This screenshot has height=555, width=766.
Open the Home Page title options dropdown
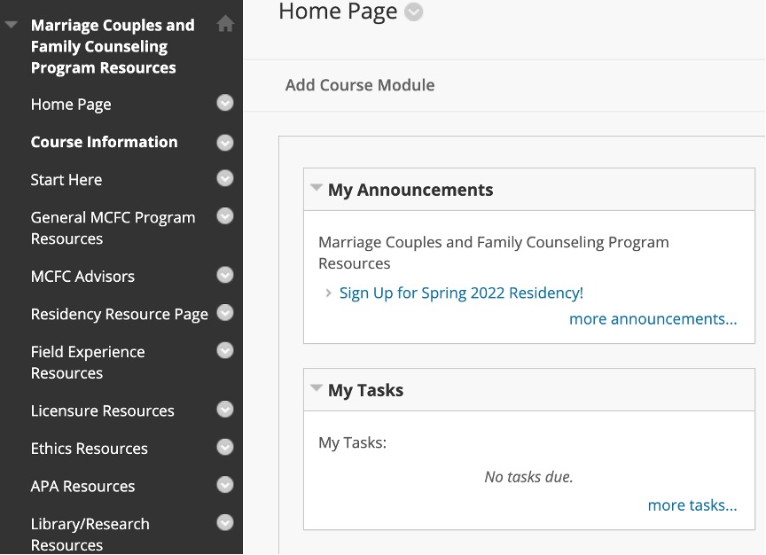tap(414, 12)
